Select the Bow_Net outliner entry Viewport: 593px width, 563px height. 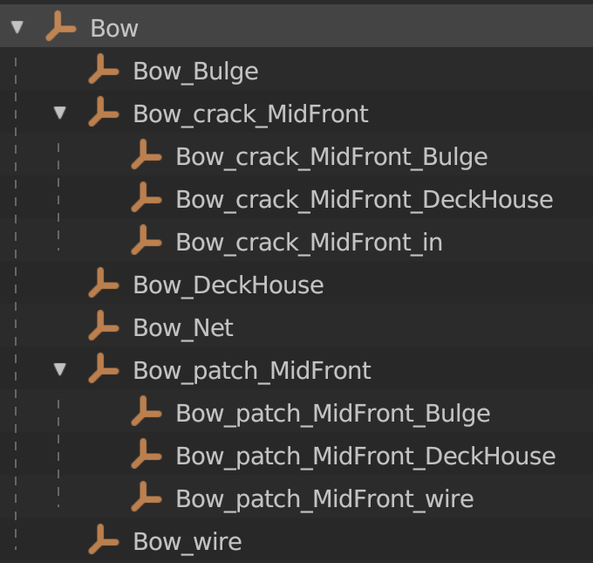pyautogui.click(x=183, y=328)
